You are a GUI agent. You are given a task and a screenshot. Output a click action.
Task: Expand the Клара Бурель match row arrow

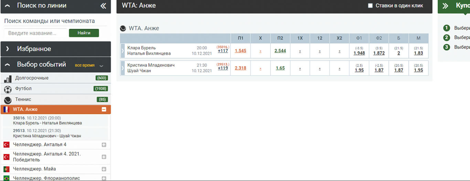pyautogui.click(x=122, y=51)
